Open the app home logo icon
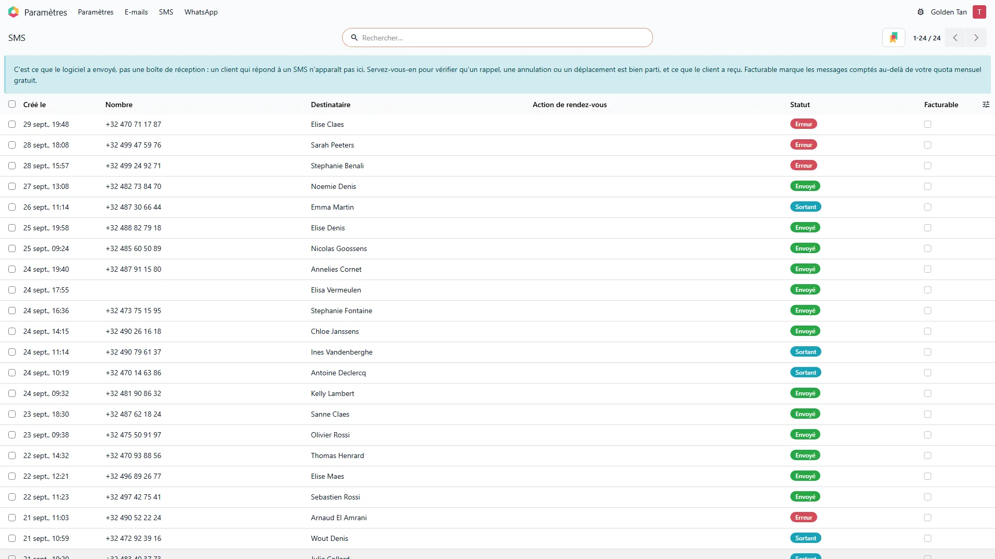 (x=13, y=12)
